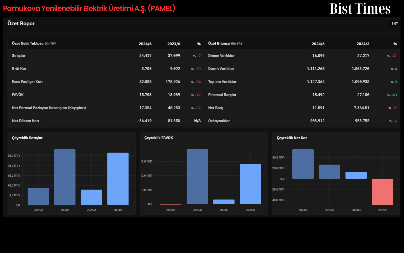
Task: Click the 2023/6 bar in Çeyreklik FAVÖK chart
Action: [197, 177]
